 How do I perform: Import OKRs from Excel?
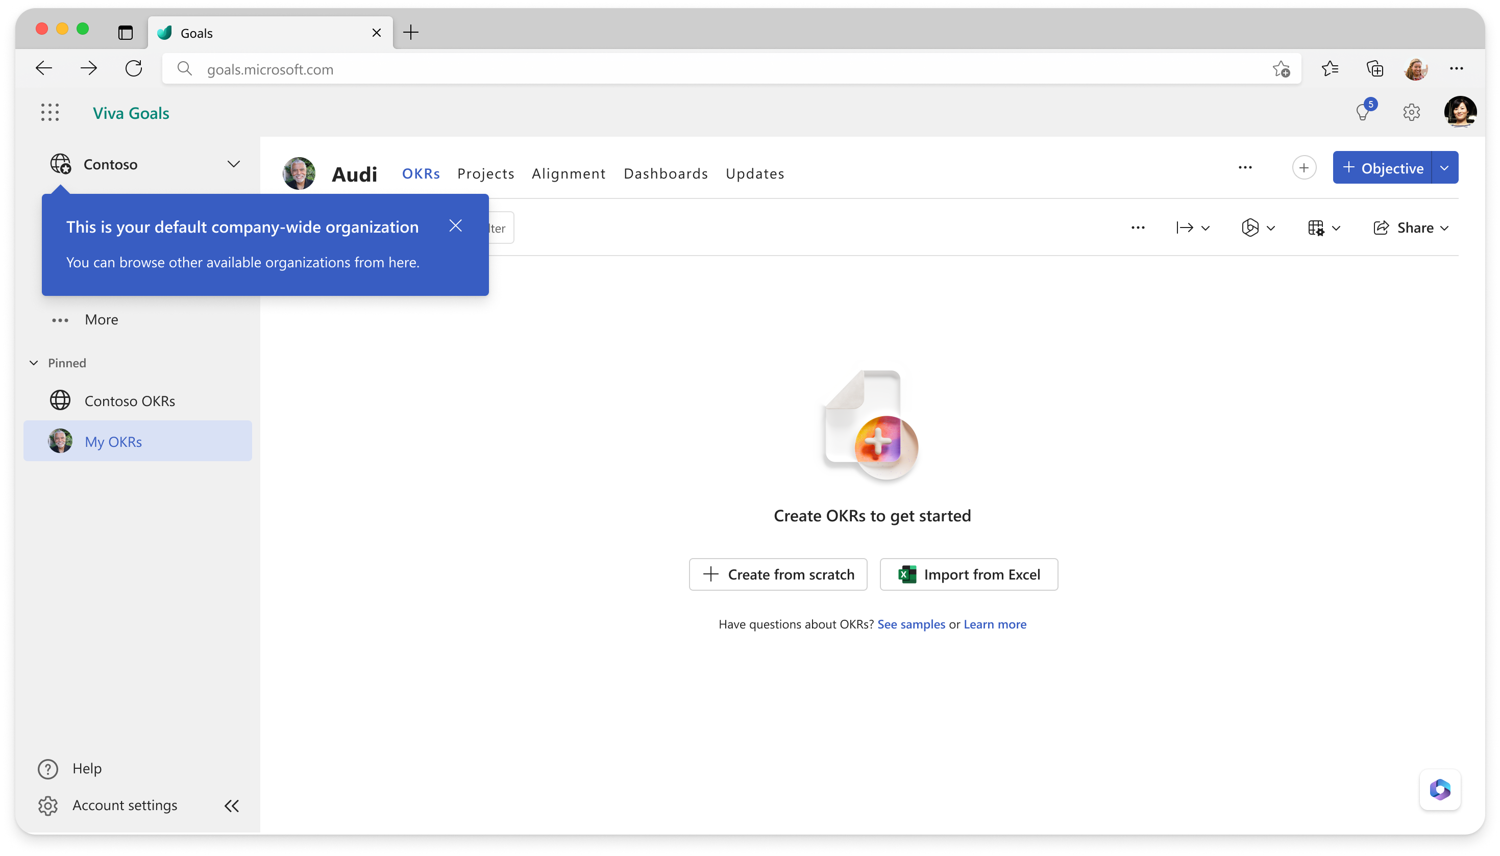968,574
